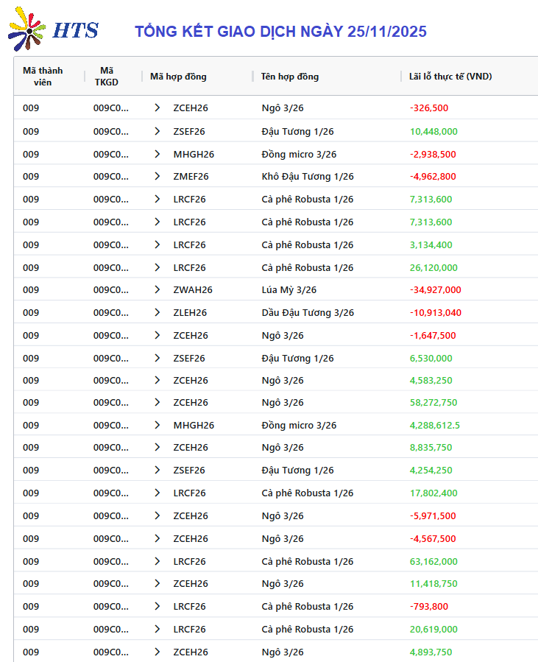Expand the ZCEH26 row showing 58,272,750
Image resolution: width=538 pixels, height=662 pixels.
click(x=157, y=403)
